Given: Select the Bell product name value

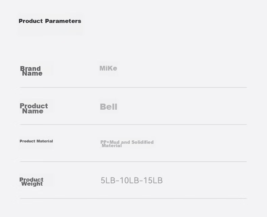Looking at the screenshot, I should tap(108, 107).
